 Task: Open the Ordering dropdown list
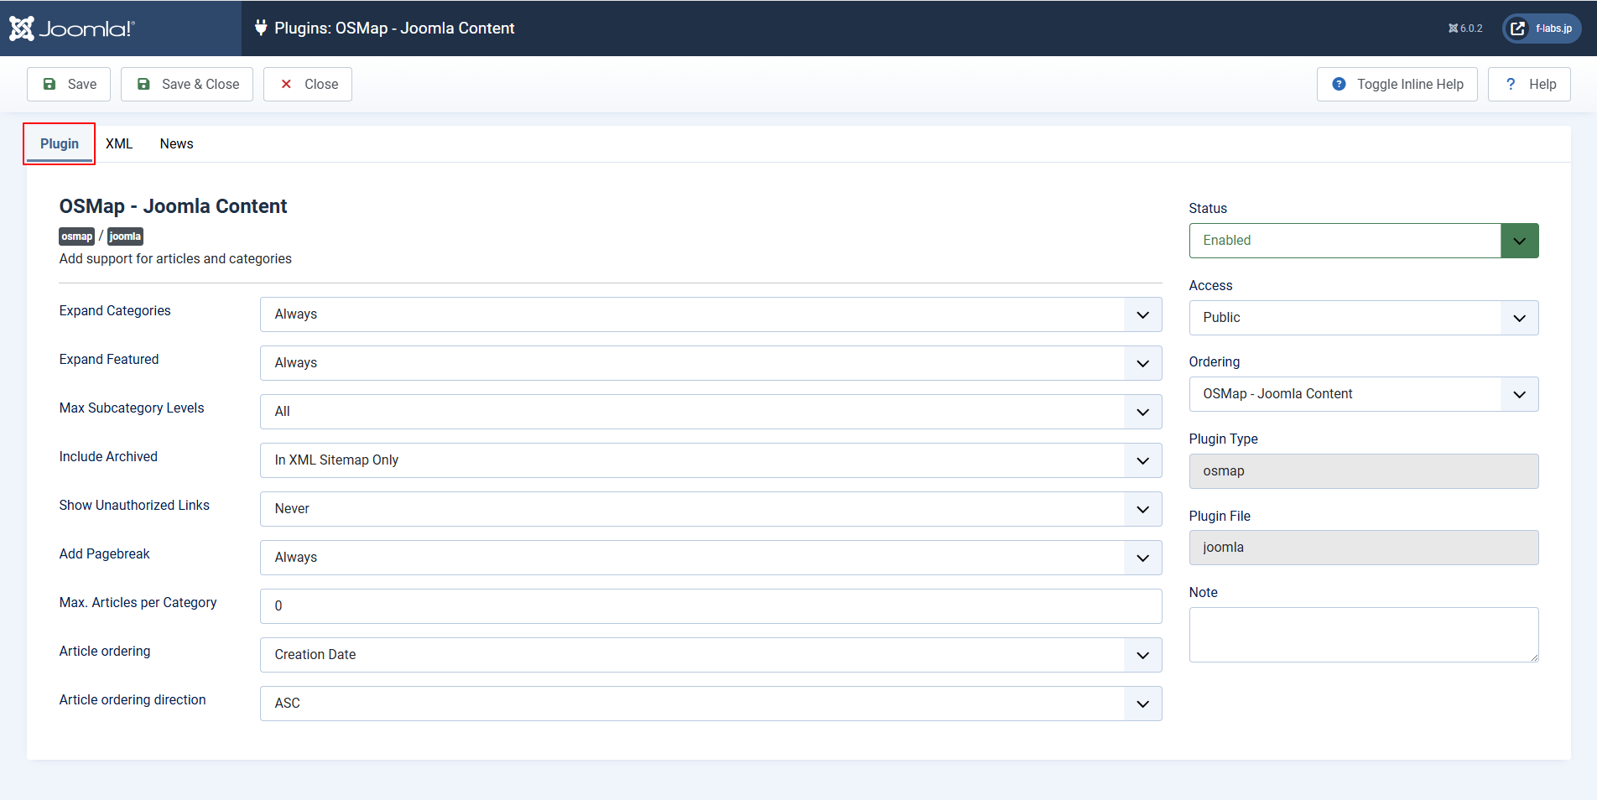point(1363,394)
